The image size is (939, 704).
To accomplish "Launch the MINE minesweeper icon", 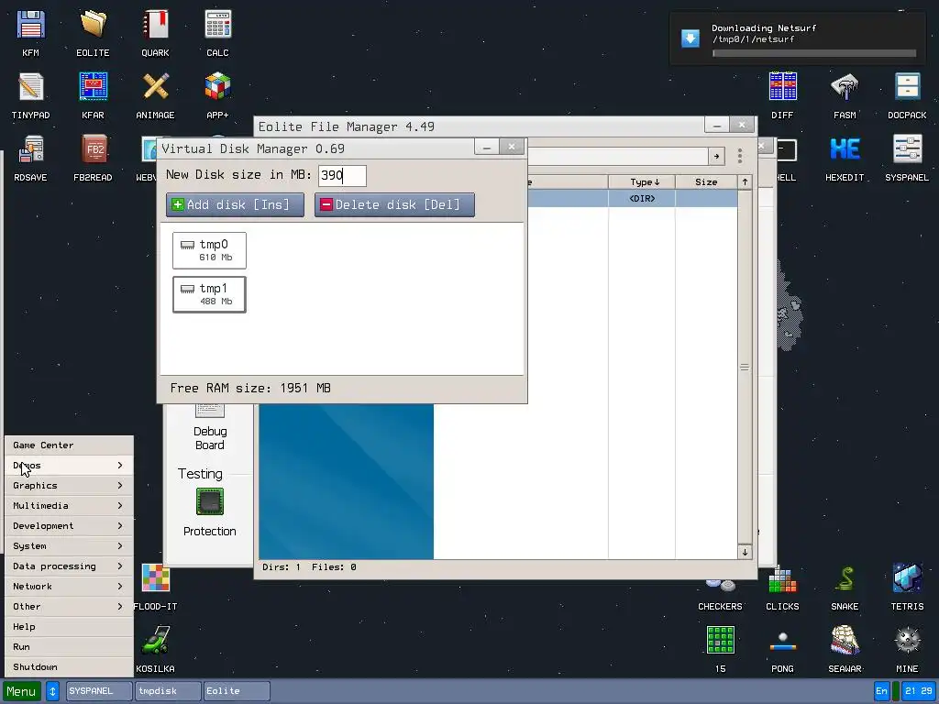I will (907, 641).
